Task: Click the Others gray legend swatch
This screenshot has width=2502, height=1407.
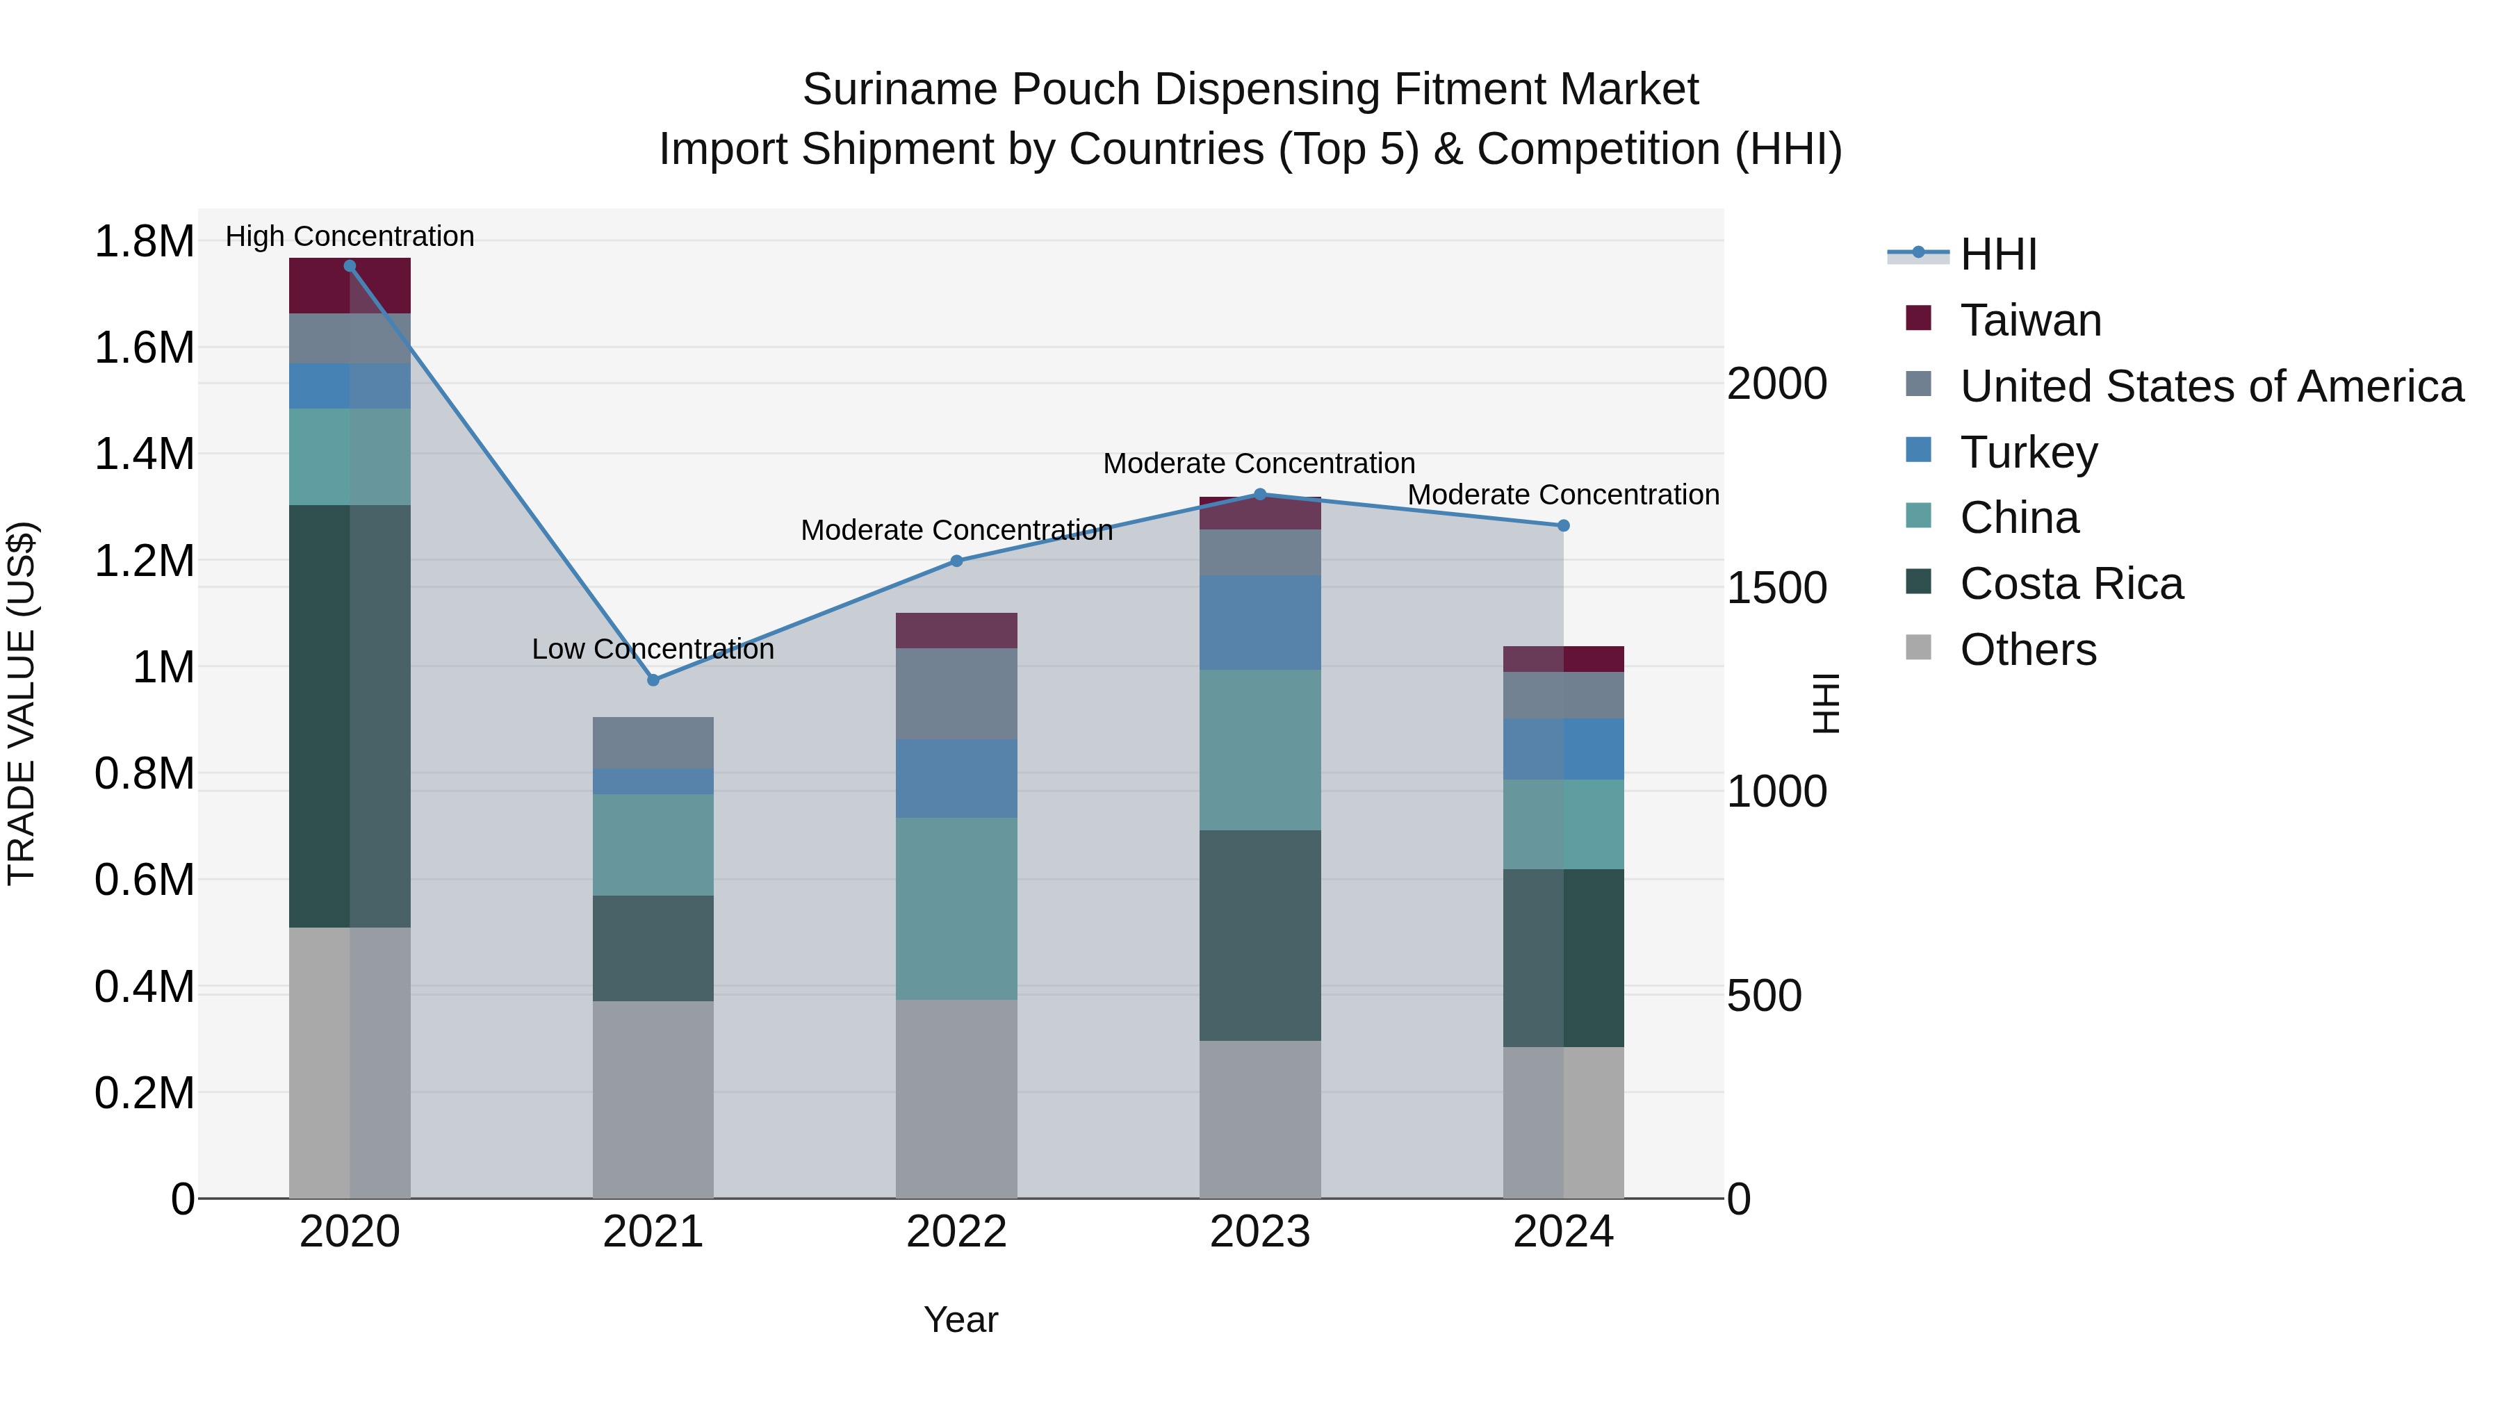Action: click(1918, 647)
